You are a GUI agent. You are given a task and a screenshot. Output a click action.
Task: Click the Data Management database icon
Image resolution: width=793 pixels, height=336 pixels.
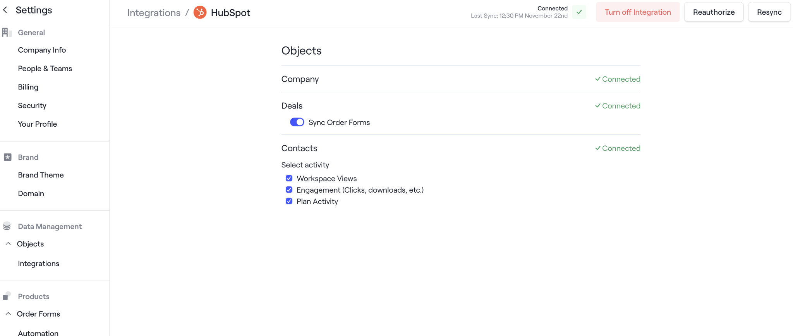point(7,226)
